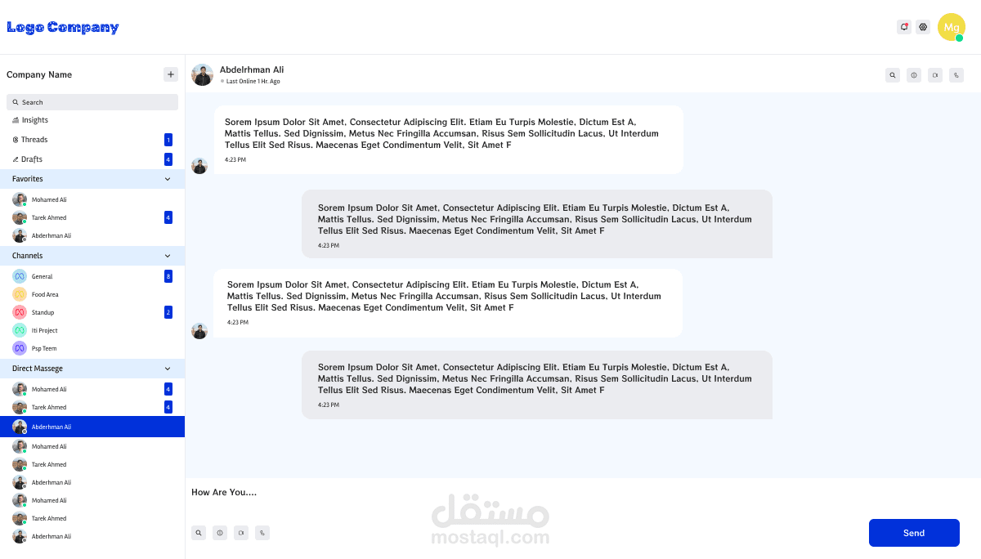Click the info icon below message input

tap(220, 533)
